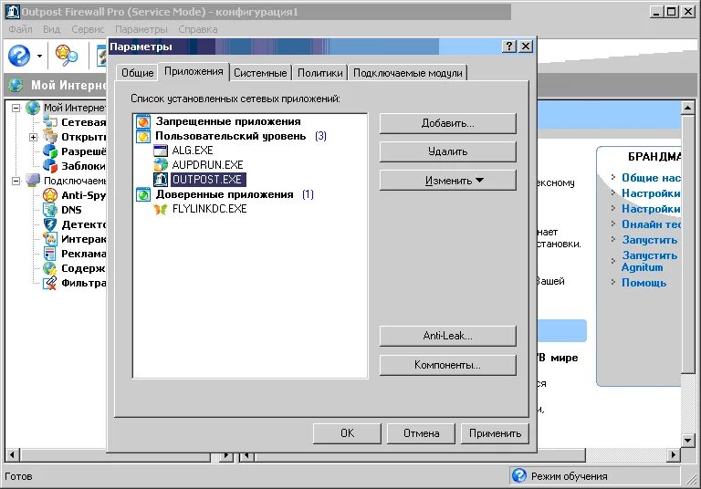Click the Открытые ports tree item icon
This screenshot has height=489, width=701.
[x=50, y=137]
